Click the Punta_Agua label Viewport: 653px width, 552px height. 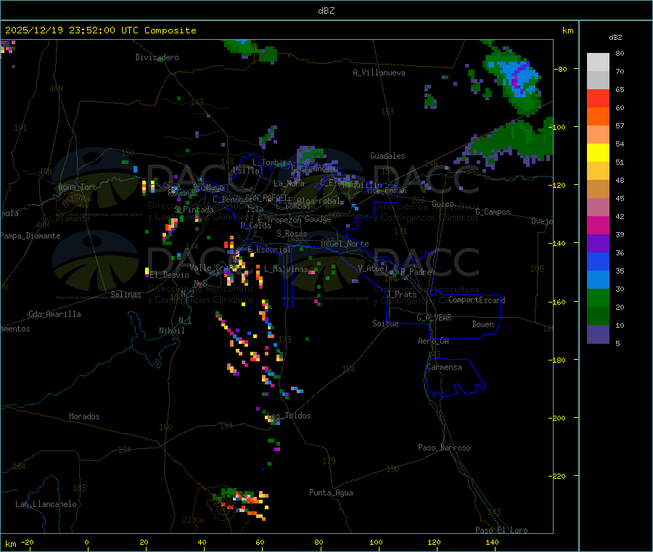331,493
